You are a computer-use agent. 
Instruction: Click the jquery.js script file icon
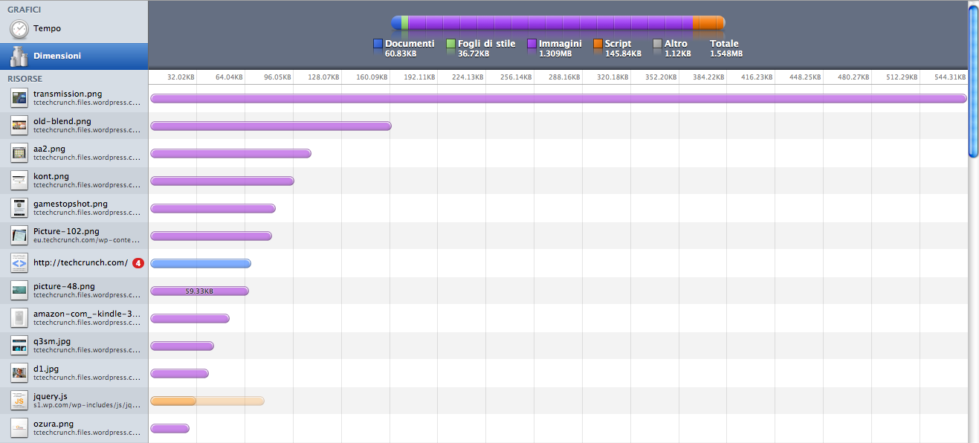tap(19, 401)
